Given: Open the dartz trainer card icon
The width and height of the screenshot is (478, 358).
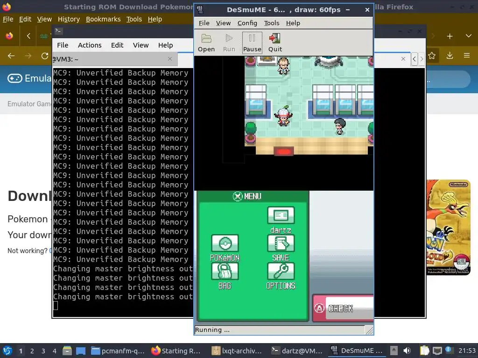Looking at the screenshot, I should tap(281, 220).
